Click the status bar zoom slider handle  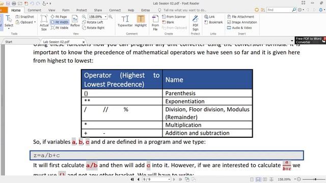[315, 179]
